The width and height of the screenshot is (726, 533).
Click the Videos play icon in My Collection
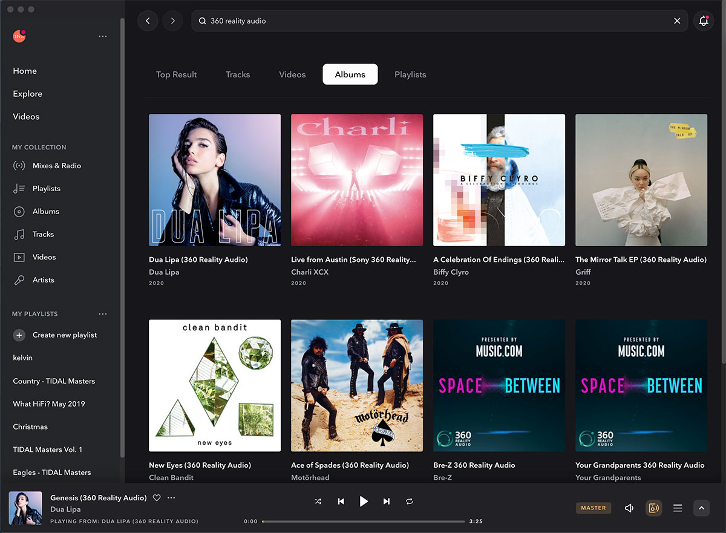point(19,257)
